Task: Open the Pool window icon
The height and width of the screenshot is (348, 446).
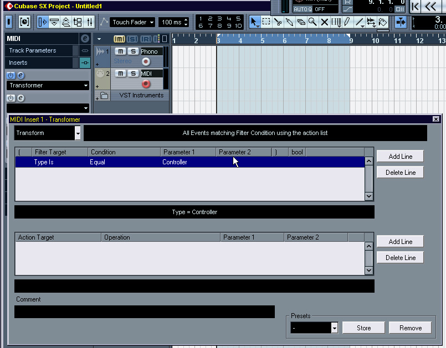Action: (78, 22)
